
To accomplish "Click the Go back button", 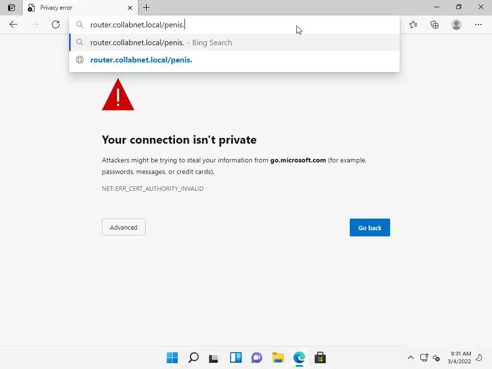I will pos(369,228).
